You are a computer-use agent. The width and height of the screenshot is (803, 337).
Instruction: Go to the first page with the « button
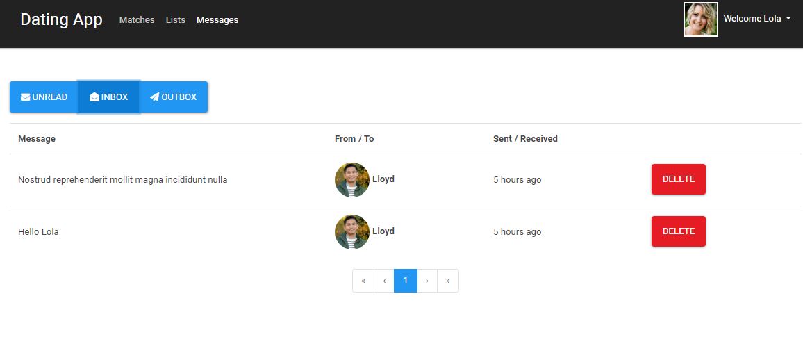point(363,281)
